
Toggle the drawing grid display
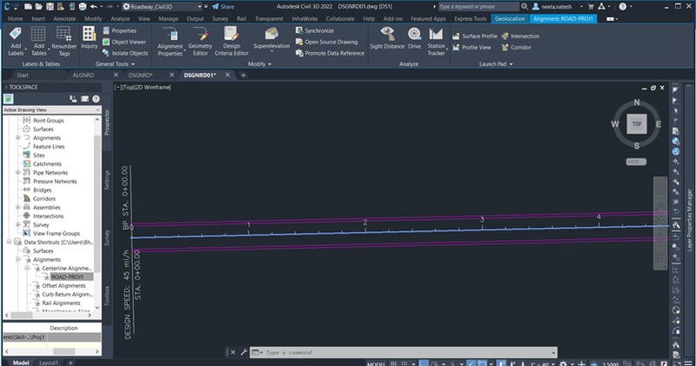393,363
